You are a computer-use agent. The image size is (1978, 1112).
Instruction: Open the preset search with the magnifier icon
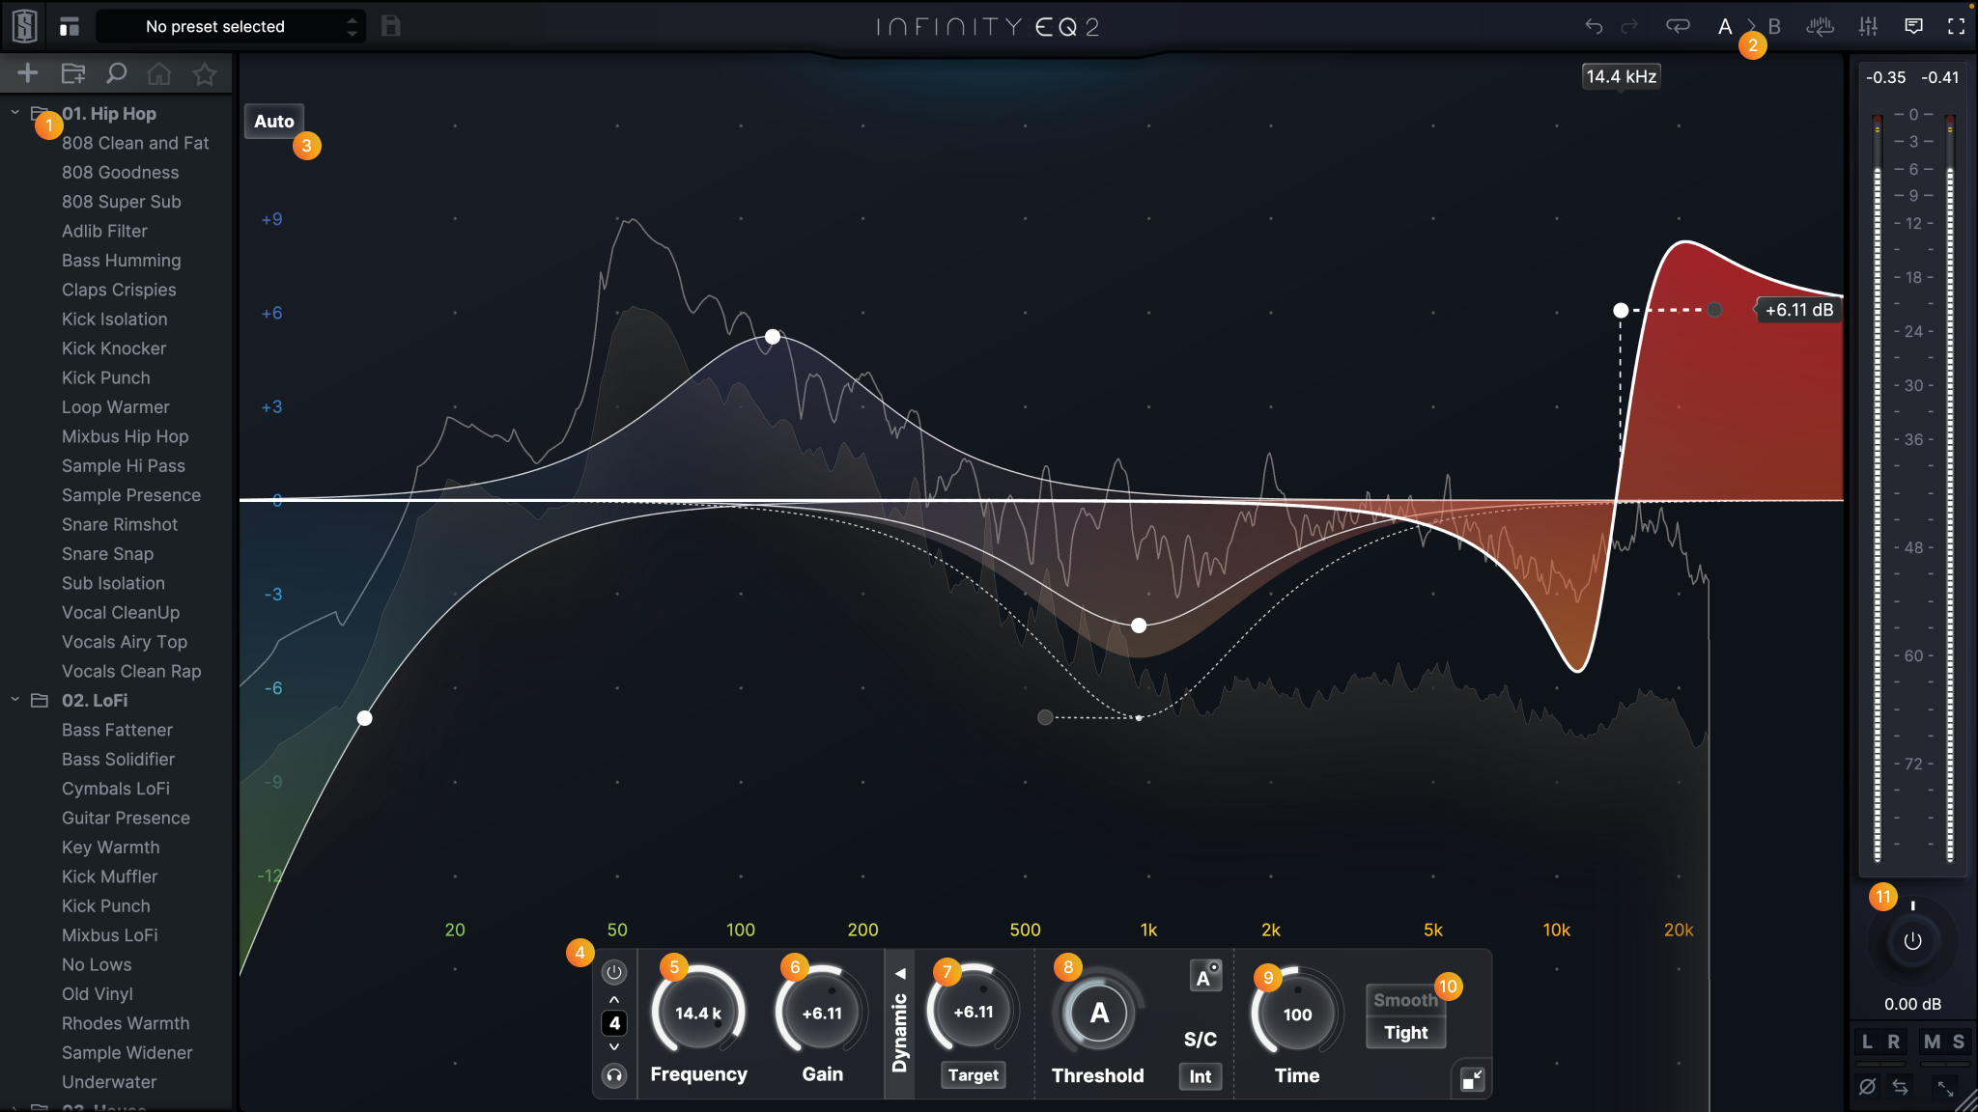(116, 72)
